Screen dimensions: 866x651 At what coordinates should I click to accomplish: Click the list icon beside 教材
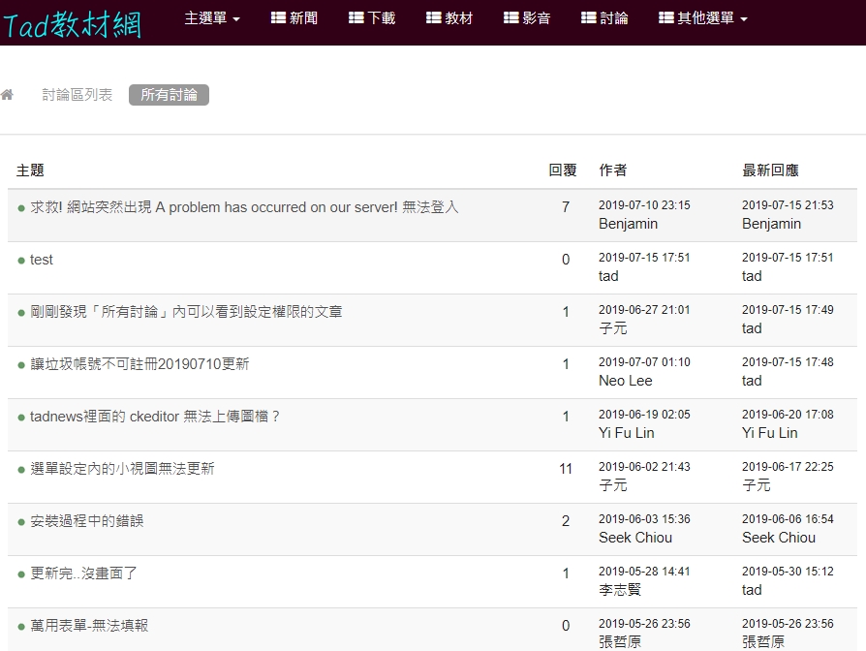tap(433, 17)
